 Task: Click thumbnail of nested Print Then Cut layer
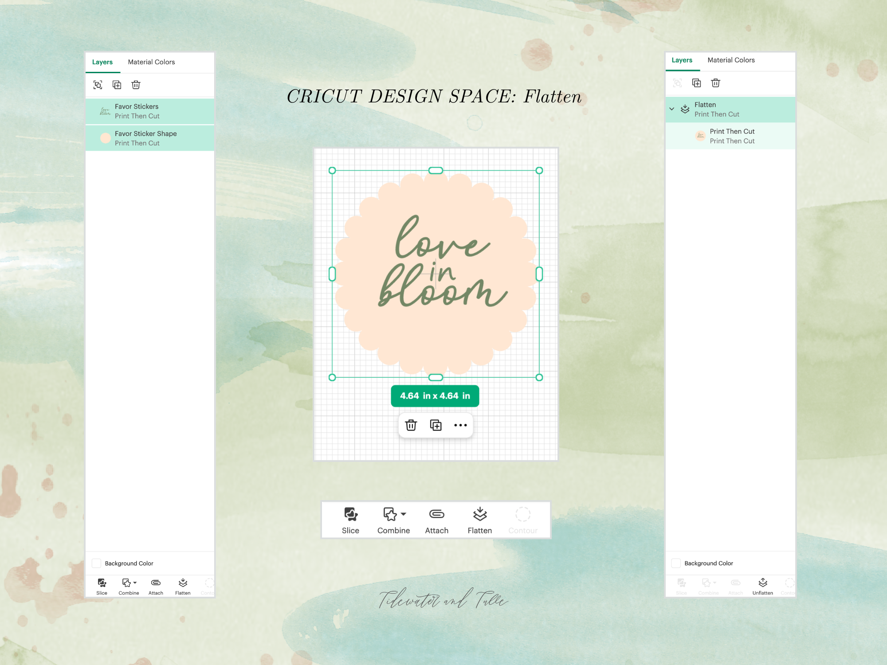(701, 136)
